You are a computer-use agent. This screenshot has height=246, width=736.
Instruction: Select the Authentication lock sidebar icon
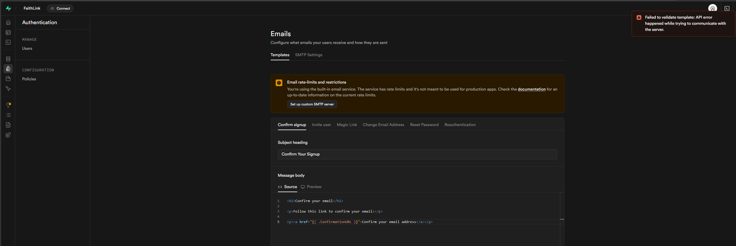point(8,69)
